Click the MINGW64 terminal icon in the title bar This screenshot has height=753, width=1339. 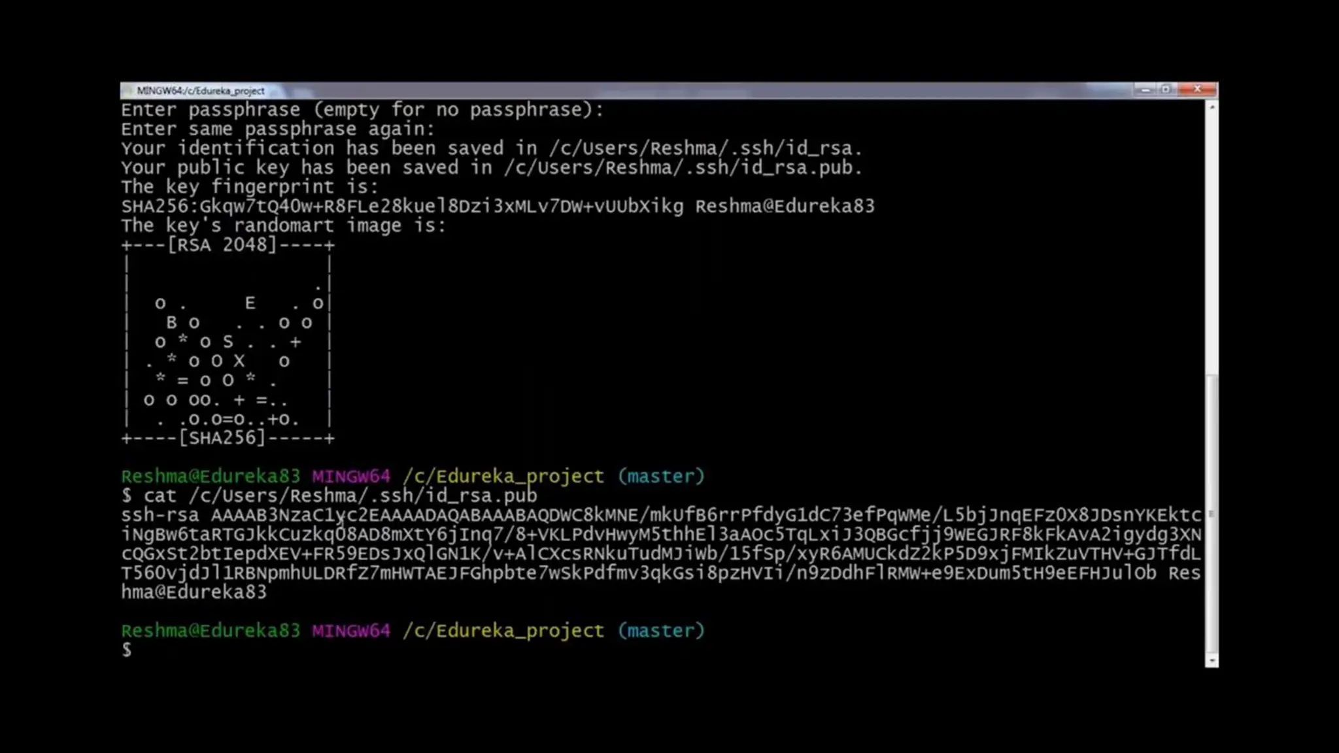click(x=129, y=90)
